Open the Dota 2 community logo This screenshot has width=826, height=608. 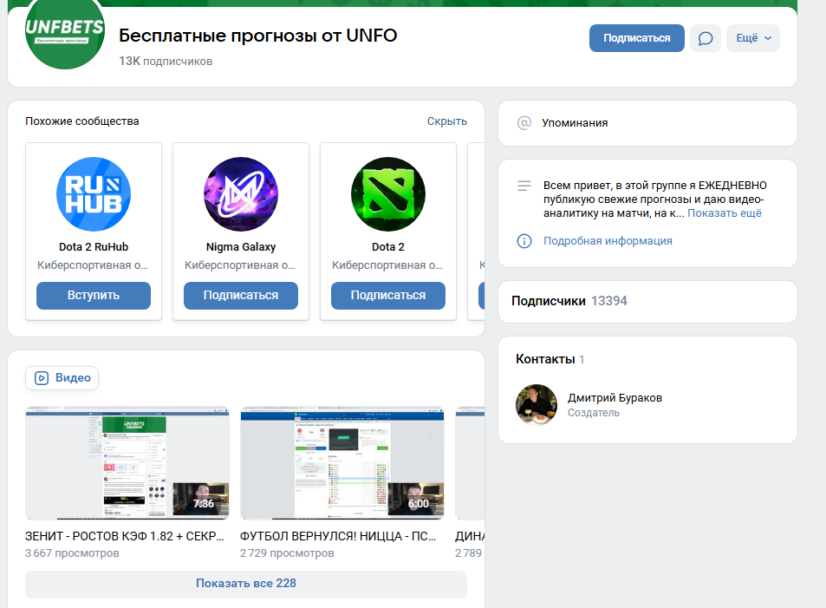click(387, 194)
